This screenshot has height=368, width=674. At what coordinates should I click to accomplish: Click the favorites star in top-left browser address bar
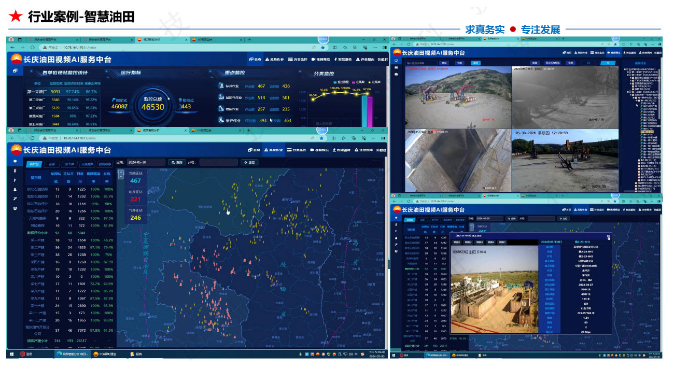click(x=323, y=47)
